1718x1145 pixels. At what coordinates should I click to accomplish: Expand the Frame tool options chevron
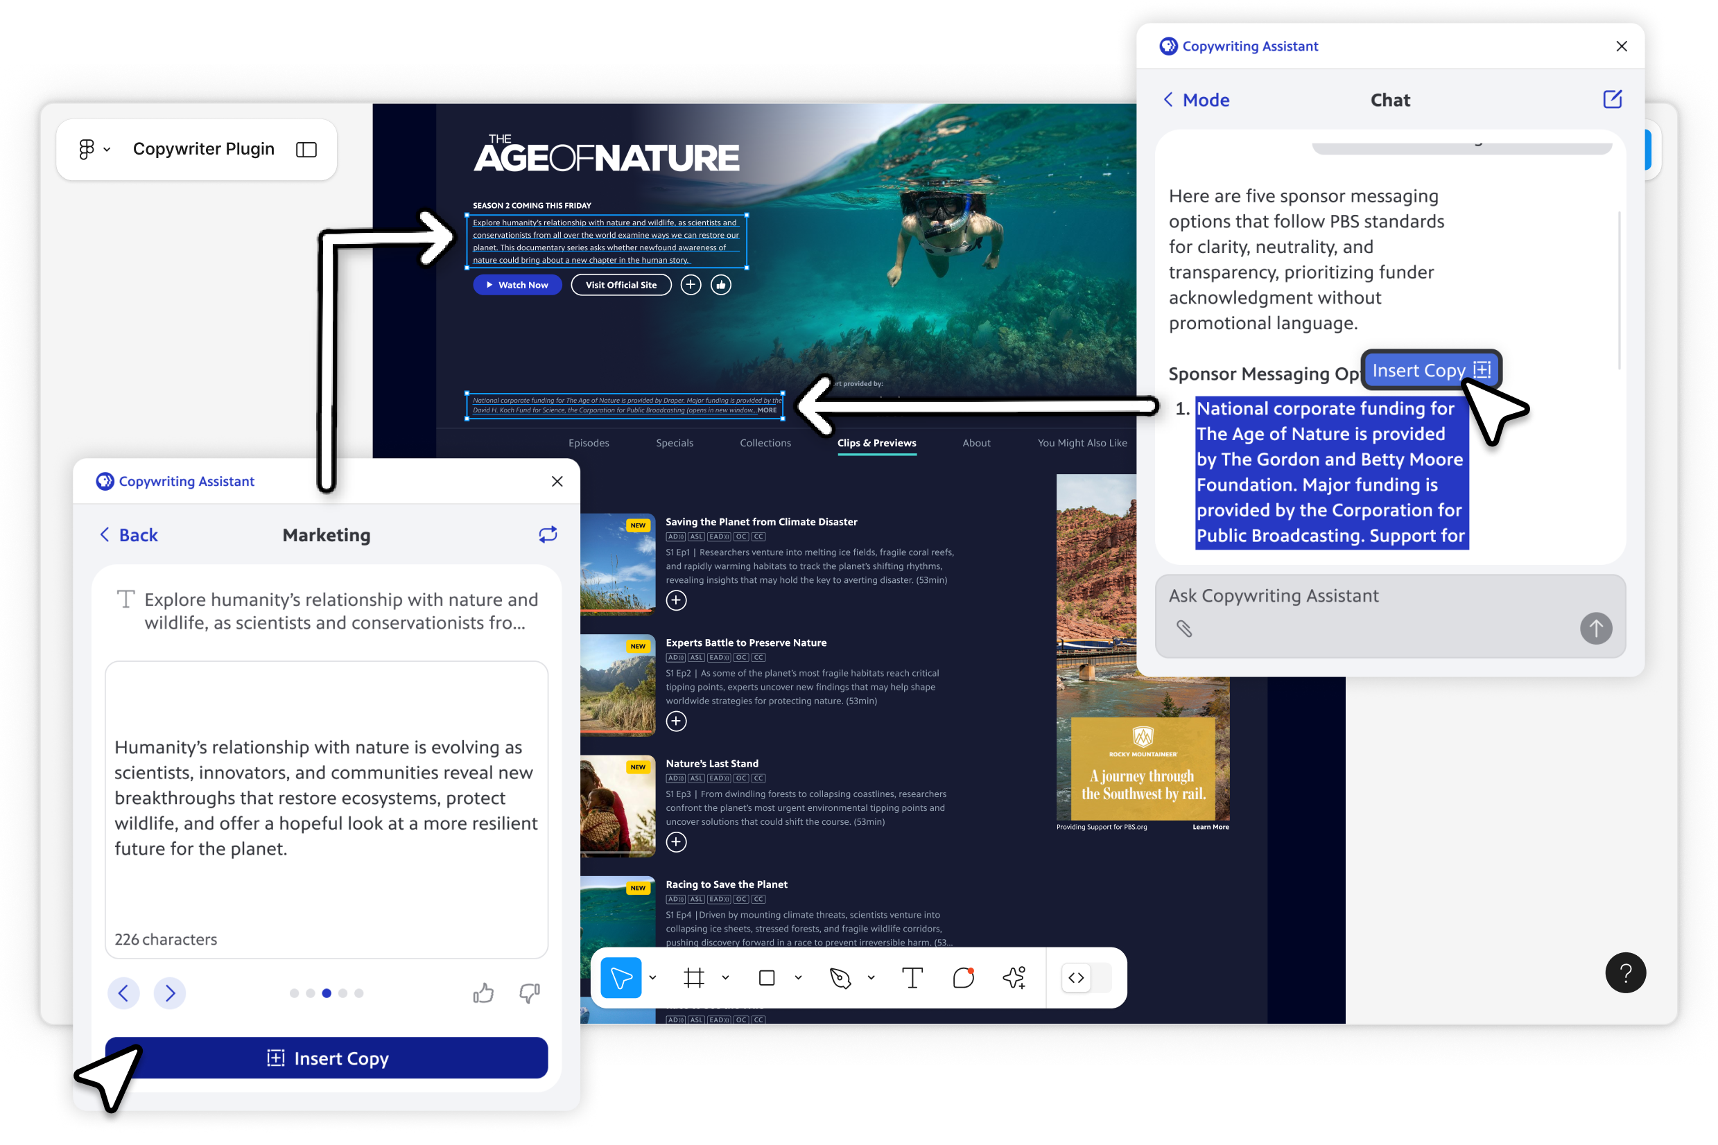(x=725, y=977)
